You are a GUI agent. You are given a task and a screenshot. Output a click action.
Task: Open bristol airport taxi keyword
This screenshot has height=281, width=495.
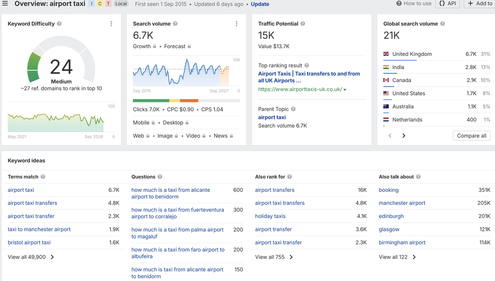(x=29, y=242)
